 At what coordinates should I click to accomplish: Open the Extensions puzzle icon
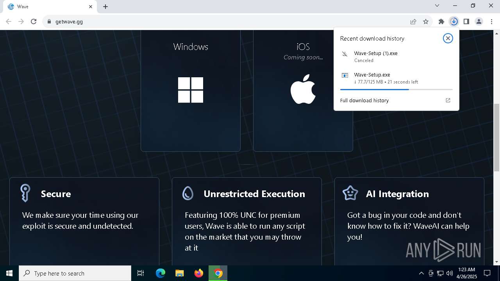441,21
